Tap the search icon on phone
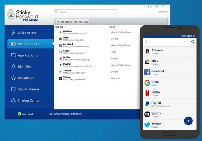 click(193, 42)
